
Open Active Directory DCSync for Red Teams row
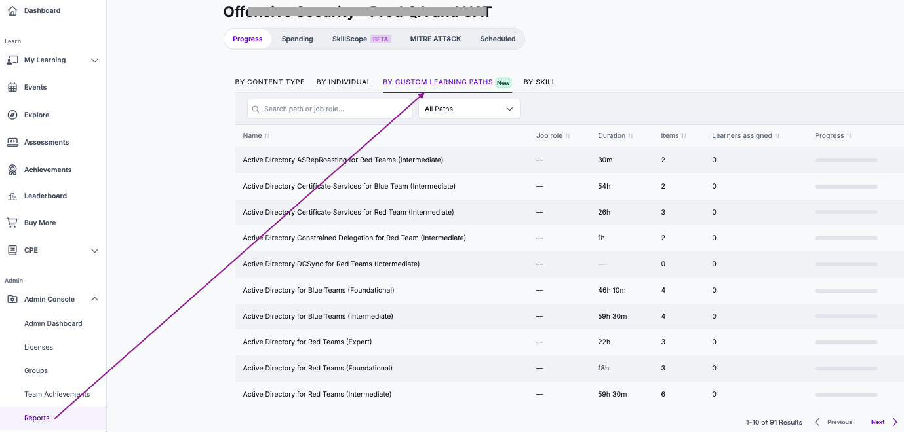click(570, 264)
